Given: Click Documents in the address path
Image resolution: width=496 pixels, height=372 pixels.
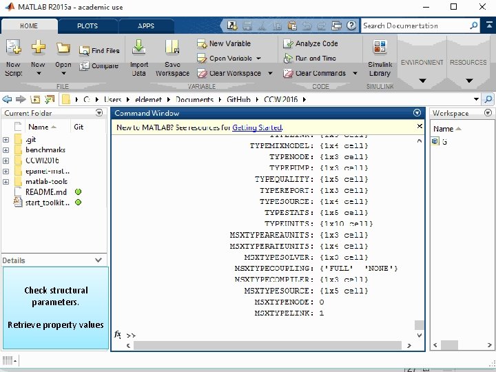Looking at the screenshot, I should 194,100.
